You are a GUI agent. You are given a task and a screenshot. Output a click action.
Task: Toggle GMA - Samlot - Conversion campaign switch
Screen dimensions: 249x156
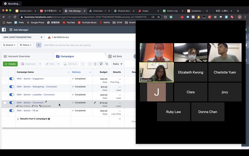coord(12,103)
